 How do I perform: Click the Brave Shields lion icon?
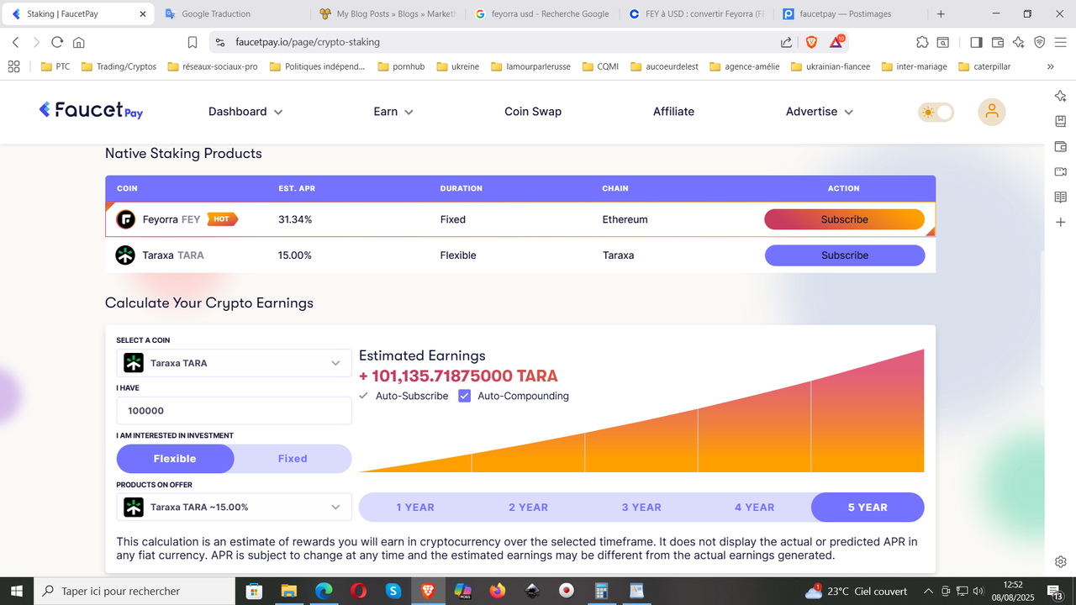(811, 42)
